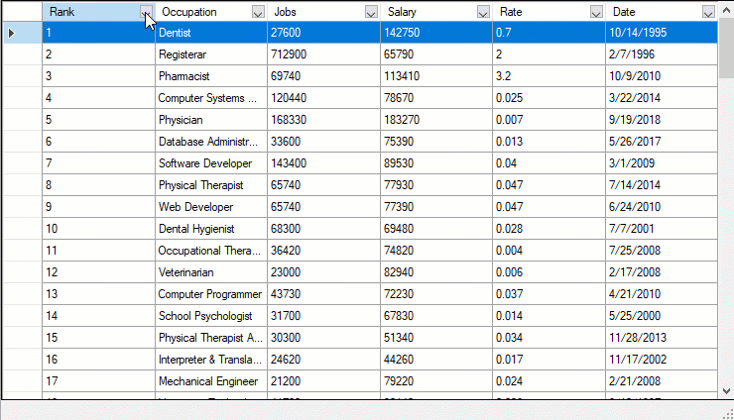The width and height of the screenshot is (734, 420).
Task: Click the Date column header
Action: tap(662, 12)
